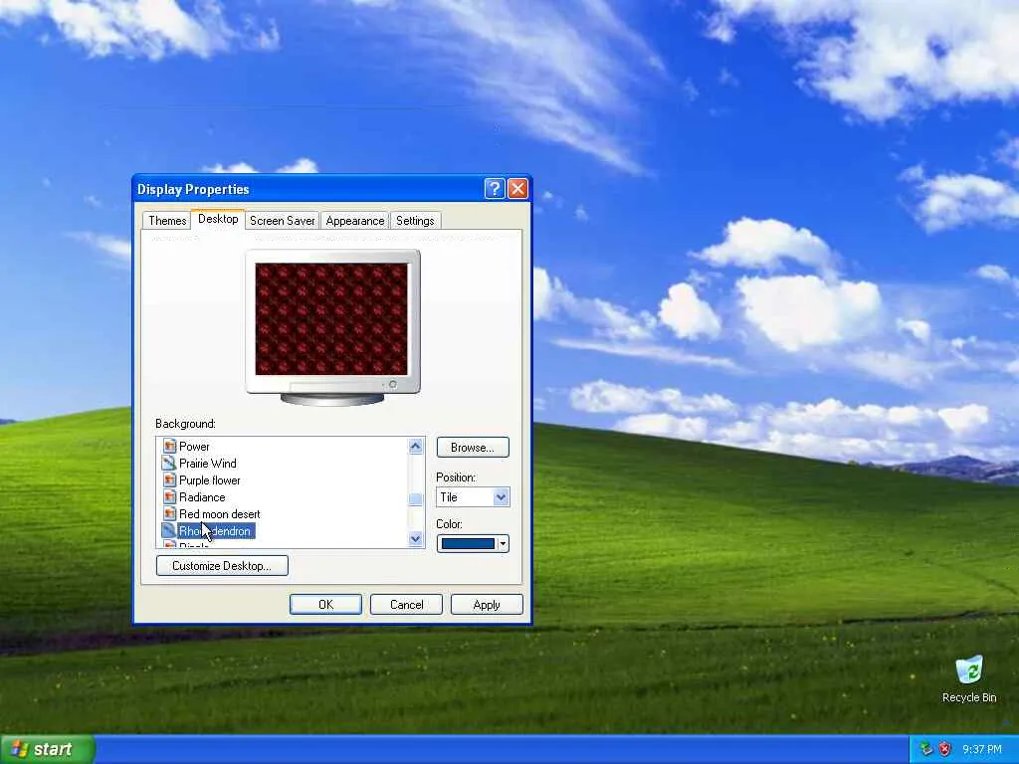Click the Radiance file icon
Viewport: 1019px width, 764px height.
pyautogui.click(x=169, y=497)
